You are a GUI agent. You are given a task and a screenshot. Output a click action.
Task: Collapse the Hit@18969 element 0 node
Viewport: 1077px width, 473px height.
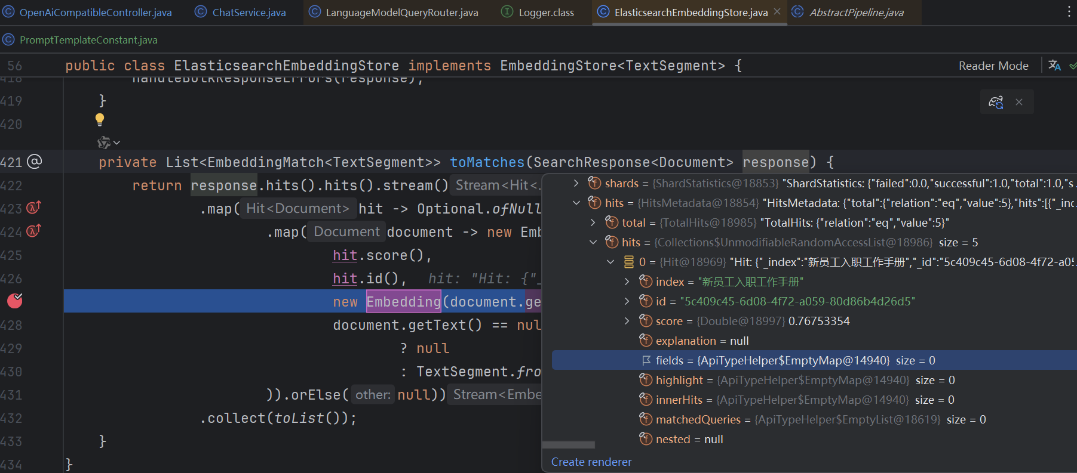610,262
